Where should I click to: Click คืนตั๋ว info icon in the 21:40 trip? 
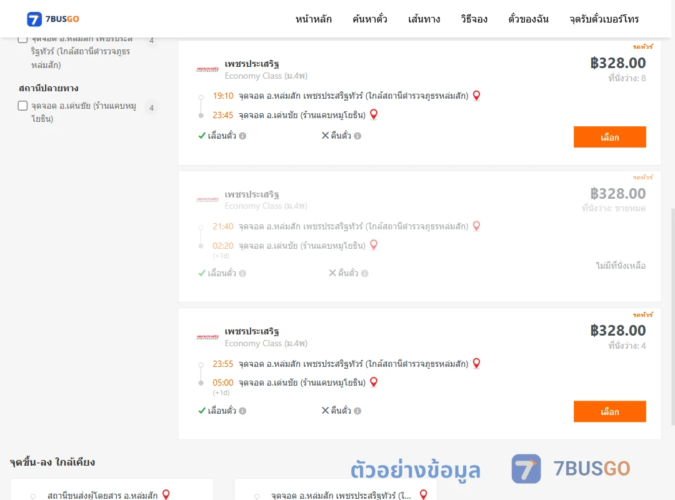364,274
